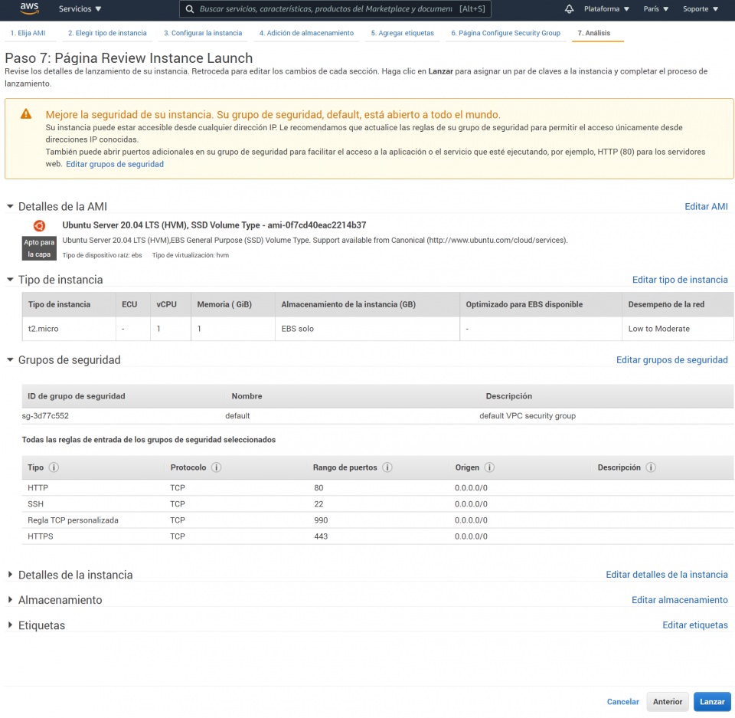Select the Regla TCP personalizada row
The image size is (735, 718).
(x=377, y=520)
